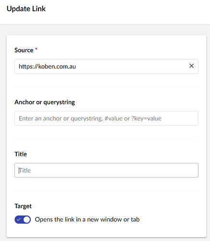Click the red required asterisk next to Source
Screen dimensions: 210x241
coord(36,49)
